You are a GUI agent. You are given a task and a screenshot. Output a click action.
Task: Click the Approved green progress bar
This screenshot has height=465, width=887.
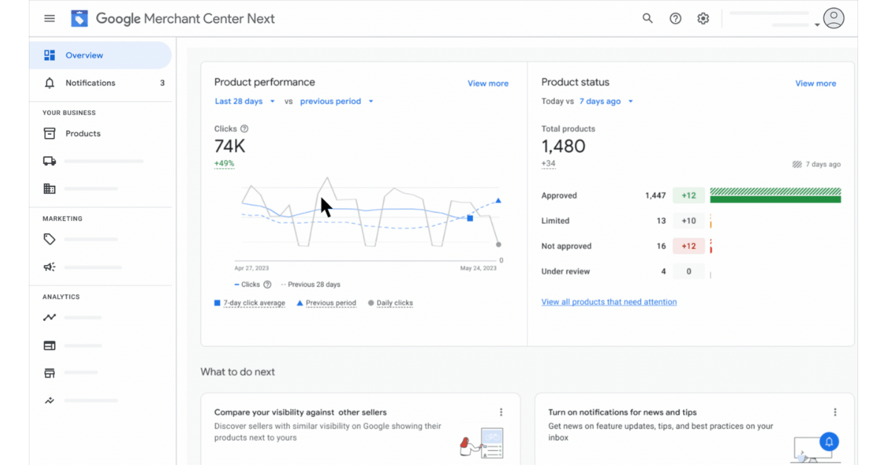coord(775,196)
